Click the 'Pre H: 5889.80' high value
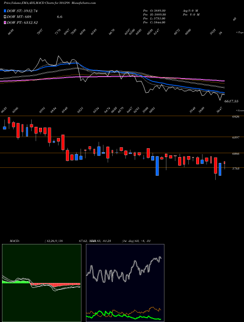 coord(154,15)
